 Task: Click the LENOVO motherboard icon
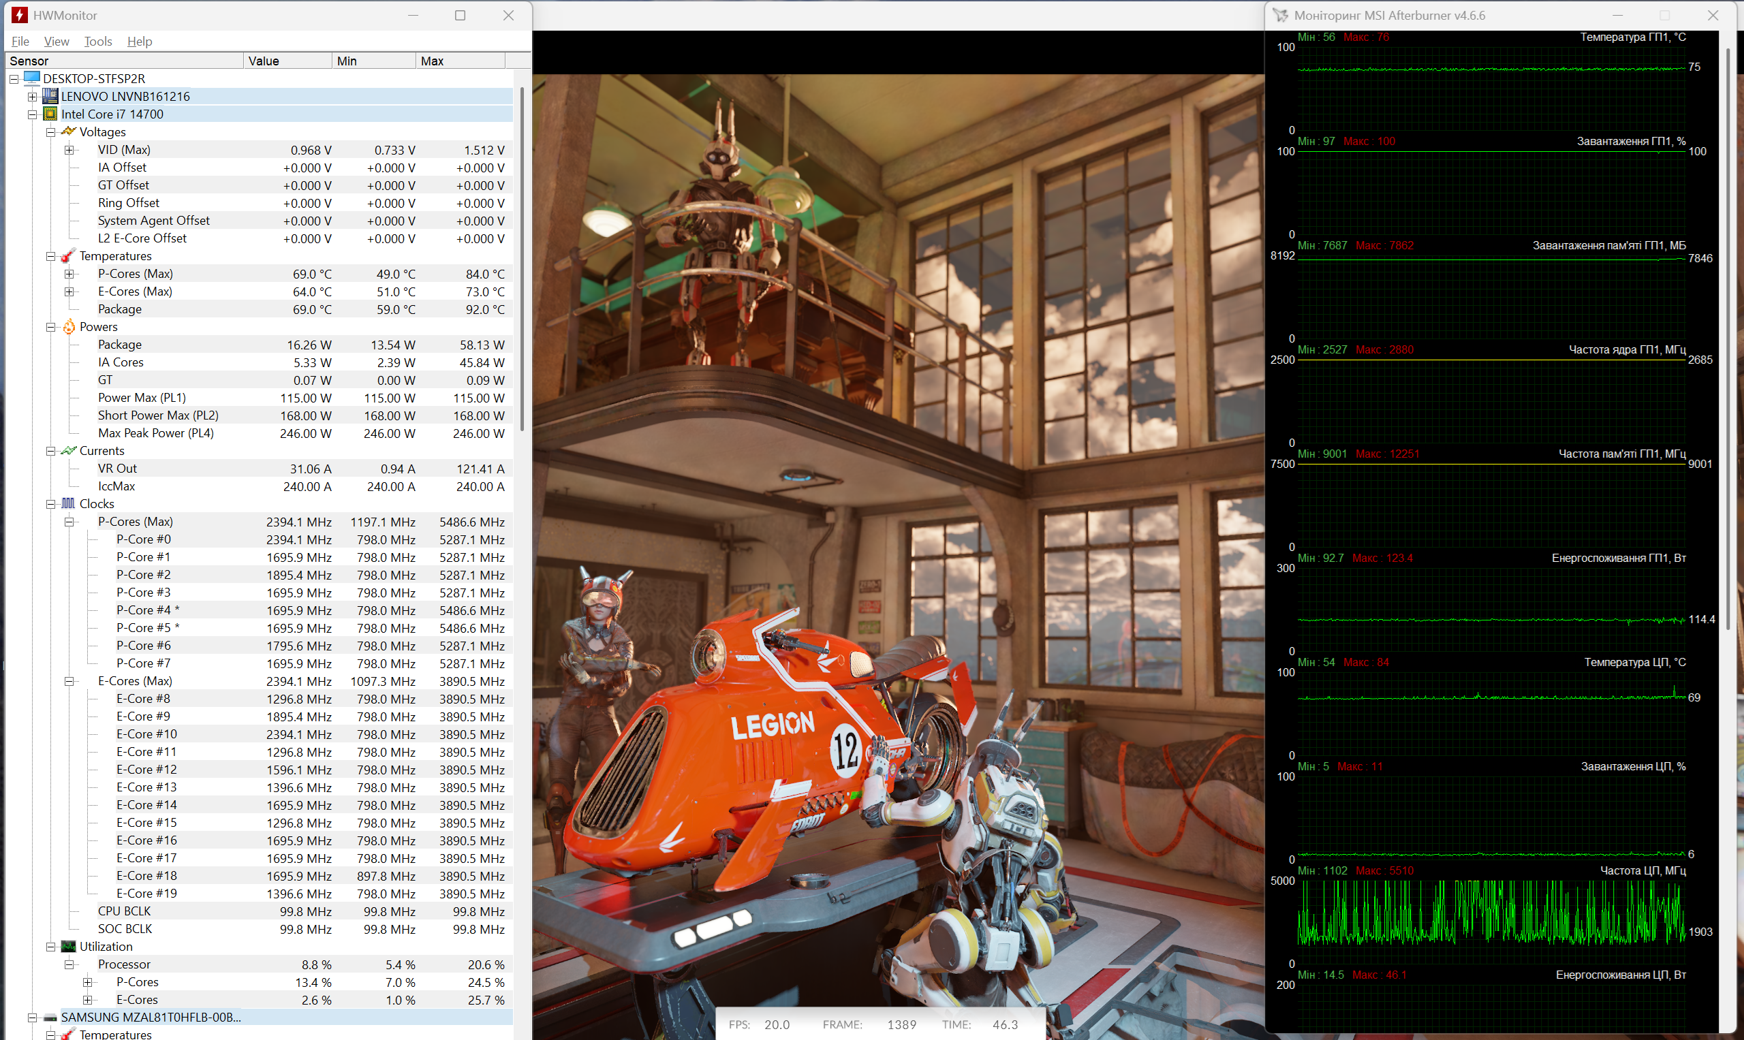pyautogui.click(x=50, y=96)
